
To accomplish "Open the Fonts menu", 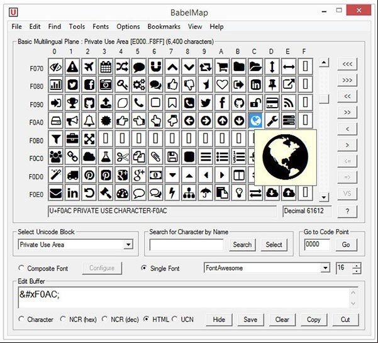I will pyautogui.click(x=101, y=26).
